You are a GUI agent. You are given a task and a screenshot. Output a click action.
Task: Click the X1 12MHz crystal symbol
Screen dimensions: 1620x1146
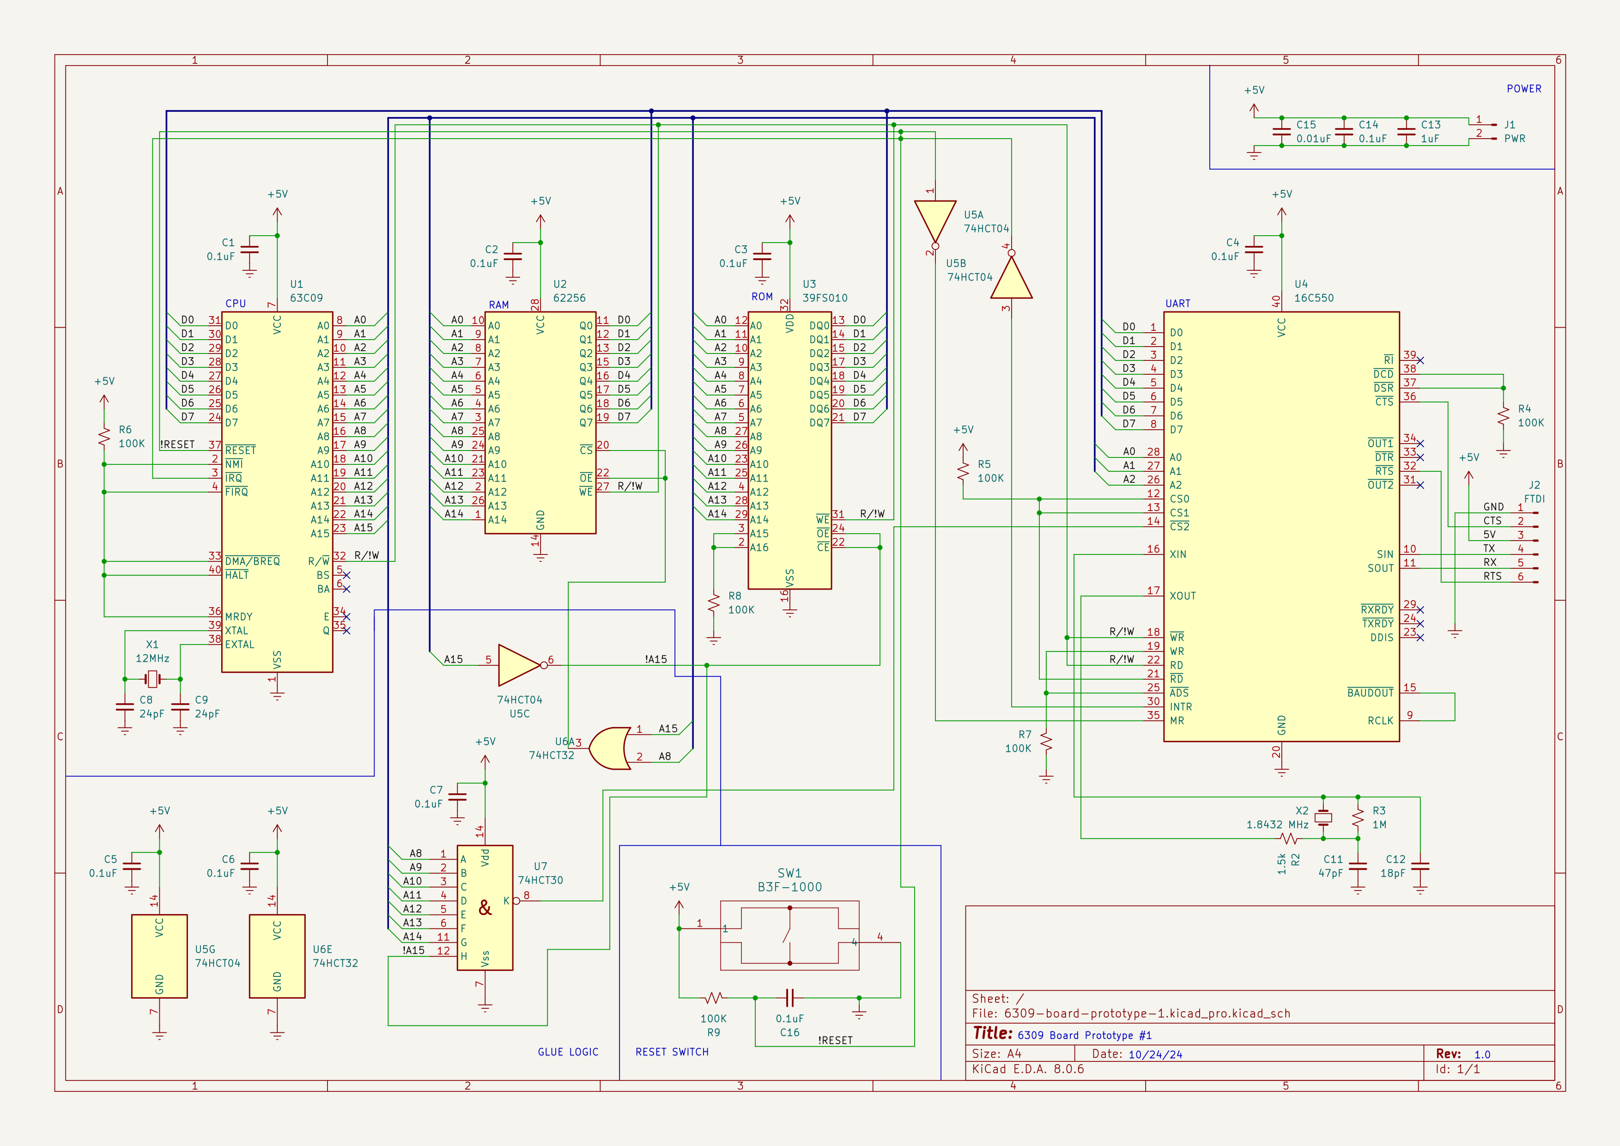[x=152, y=679]
